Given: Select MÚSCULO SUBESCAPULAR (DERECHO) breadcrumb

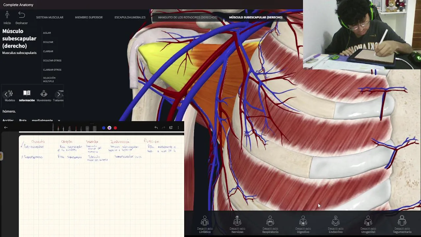Looking at the screenshot, I should [256, 17].
